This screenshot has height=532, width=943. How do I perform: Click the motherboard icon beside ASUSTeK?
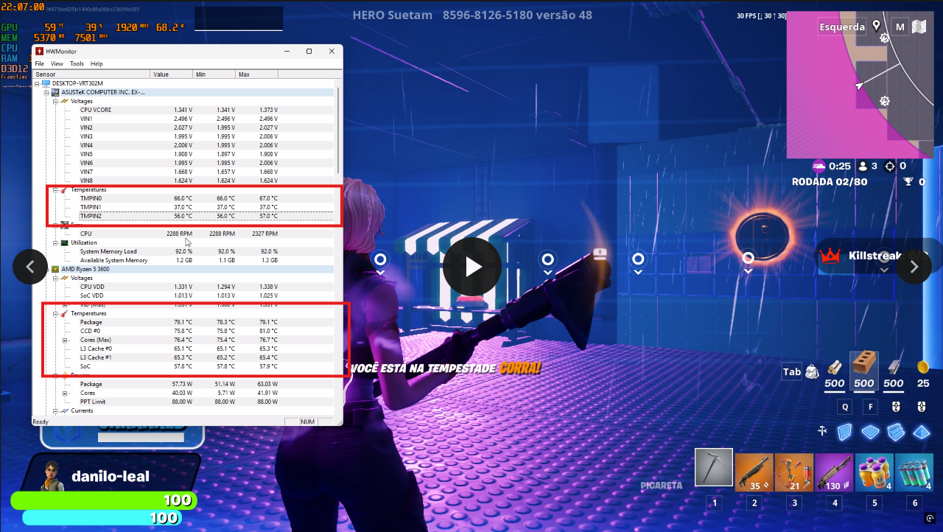coord(55,92)
